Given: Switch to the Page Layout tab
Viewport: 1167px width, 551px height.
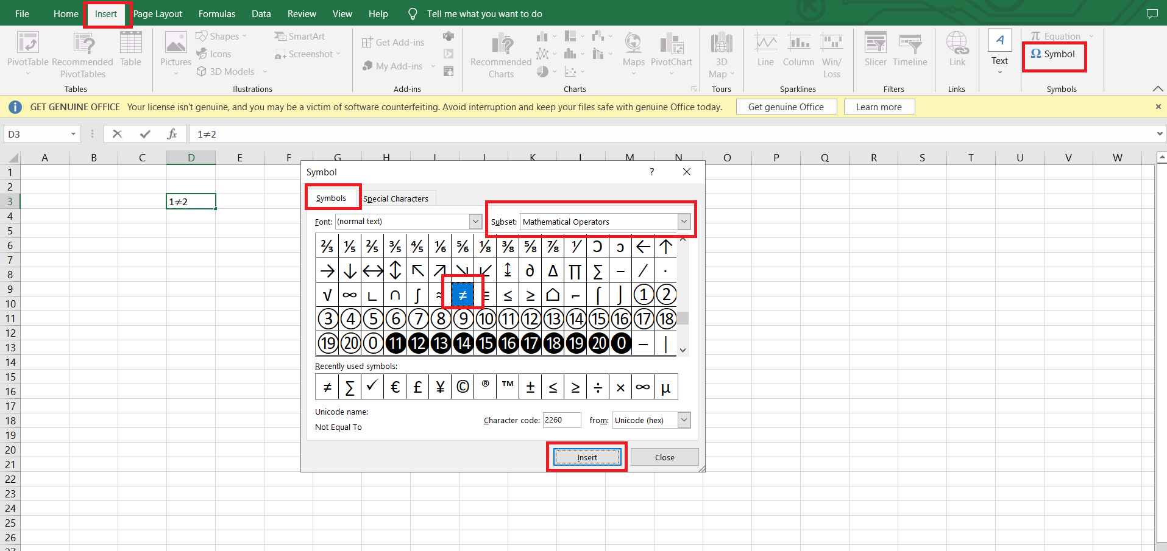Looking at the screenshot, I should [158, 13].
